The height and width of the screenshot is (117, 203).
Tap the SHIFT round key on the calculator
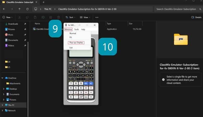pos(70,63)
